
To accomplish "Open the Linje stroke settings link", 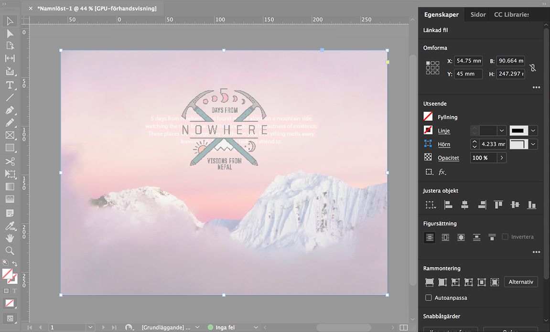I will 444,131.
